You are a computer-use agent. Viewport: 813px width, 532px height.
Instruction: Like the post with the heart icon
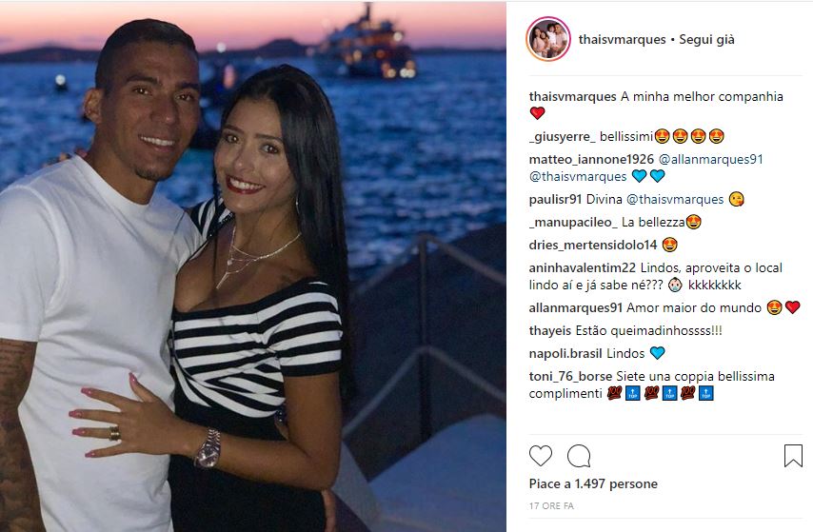(541, 456)
